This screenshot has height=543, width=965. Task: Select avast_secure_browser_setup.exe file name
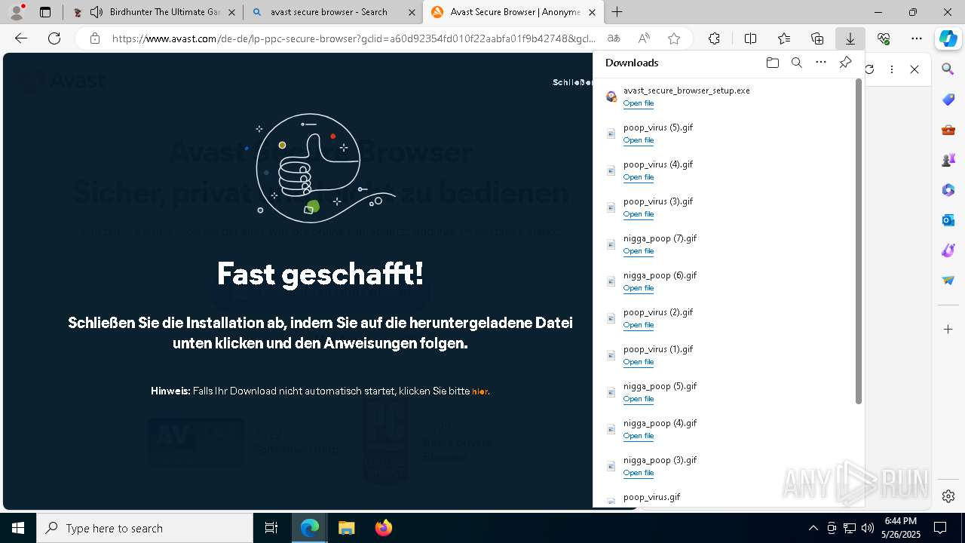(x=687, y=90)
